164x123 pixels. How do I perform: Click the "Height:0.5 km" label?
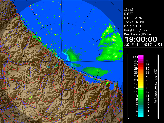click(136, 30)
